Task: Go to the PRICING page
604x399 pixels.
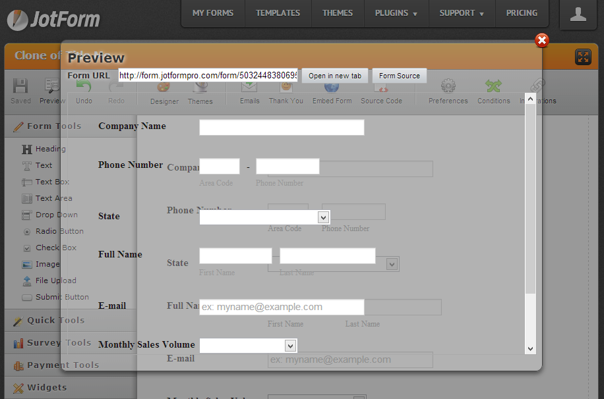Action: coord(522,13)
